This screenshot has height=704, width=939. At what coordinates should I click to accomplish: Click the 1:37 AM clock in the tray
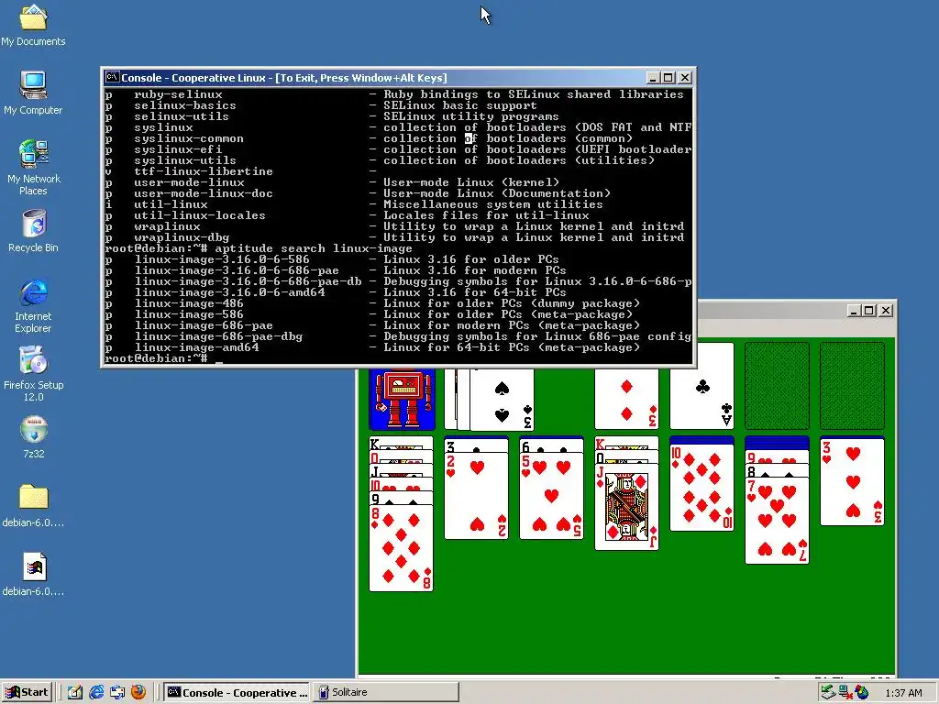tap(903, 693)
